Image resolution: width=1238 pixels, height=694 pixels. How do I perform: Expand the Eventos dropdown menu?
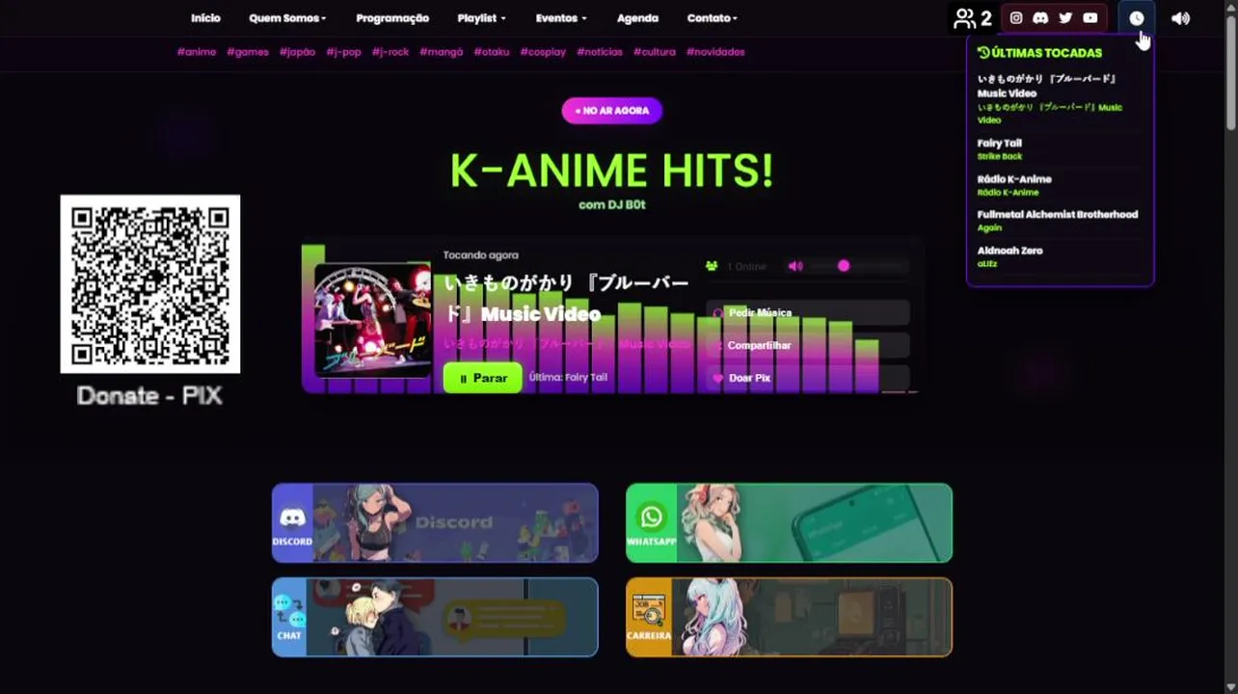coord(561,18)
